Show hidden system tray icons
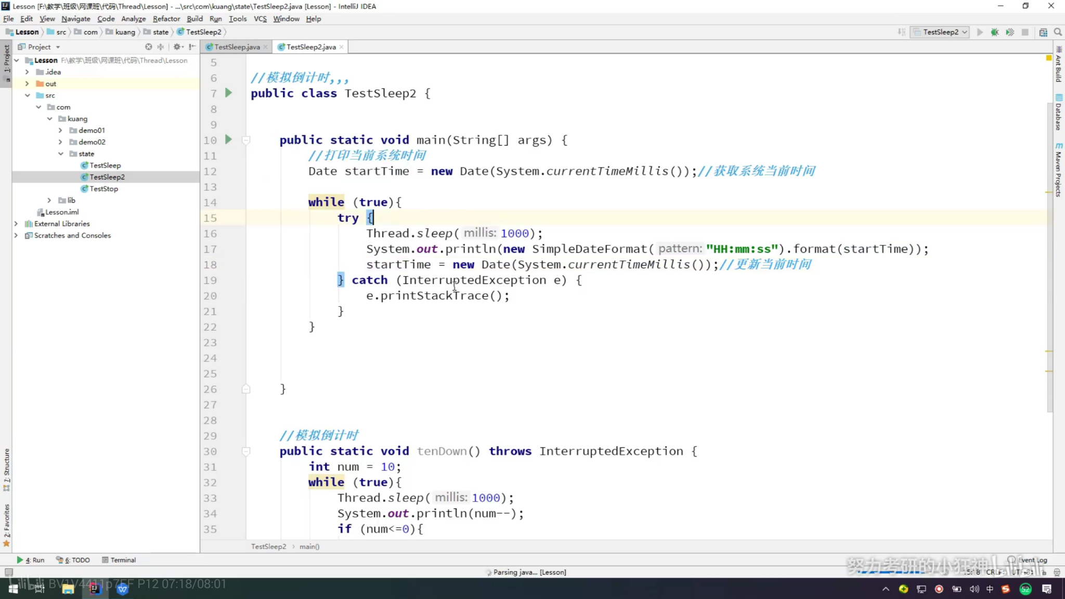1065x599 pixels. pyautogui.click(x=886, y=589)
